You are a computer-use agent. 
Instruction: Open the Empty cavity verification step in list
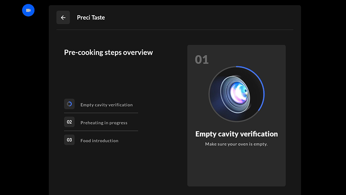[106, 105]
